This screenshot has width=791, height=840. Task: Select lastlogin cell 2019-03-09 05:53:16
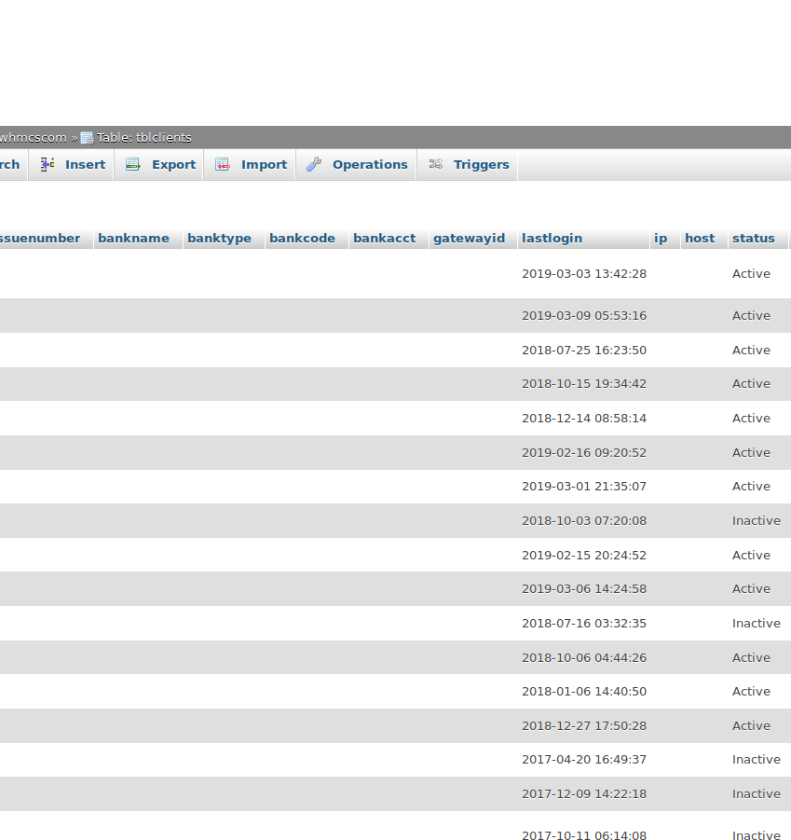point(584,315)
